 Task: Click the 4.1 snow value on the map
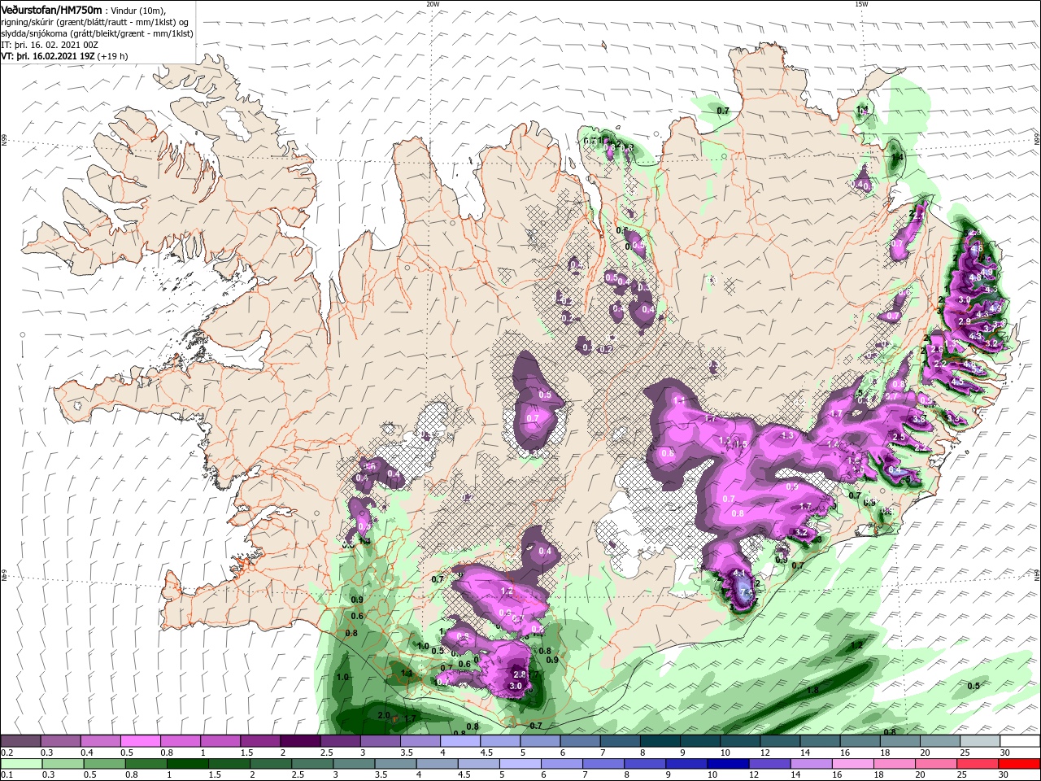[739, 573]
